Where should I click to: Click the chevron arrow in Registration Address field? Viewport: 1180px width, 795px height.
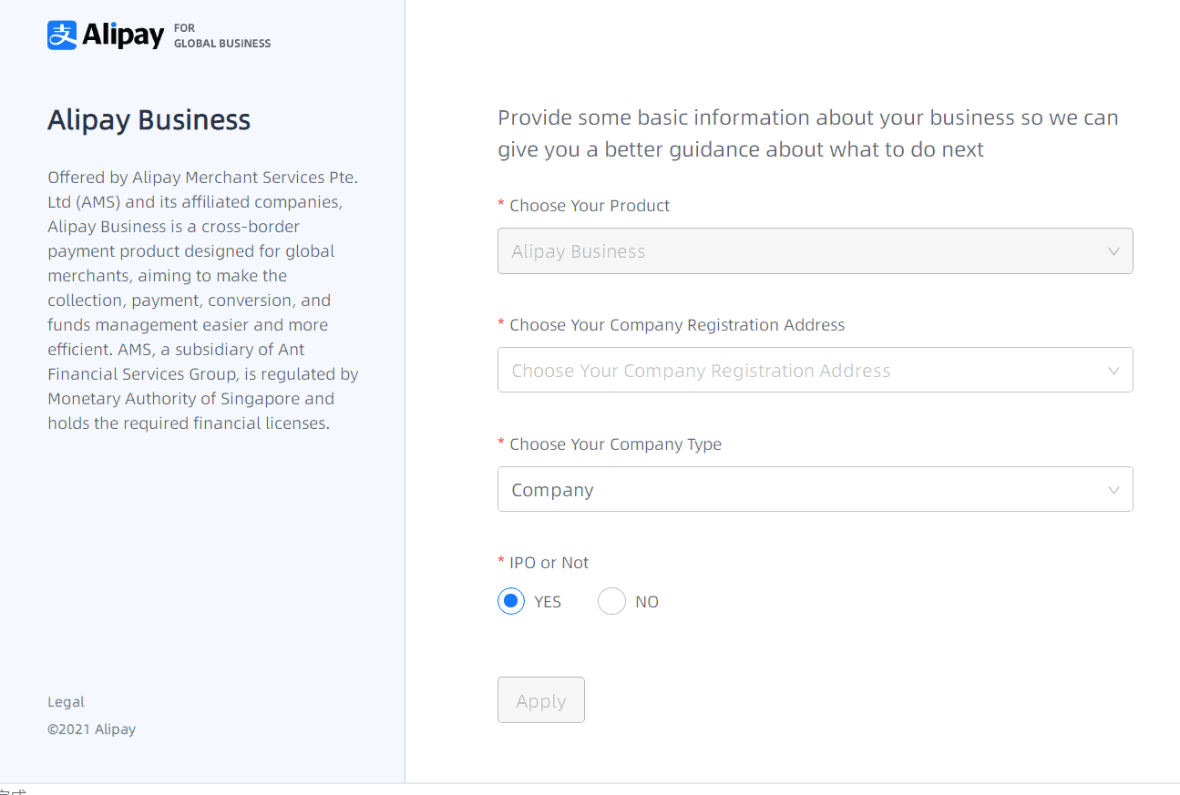(x=1113, y=372)
